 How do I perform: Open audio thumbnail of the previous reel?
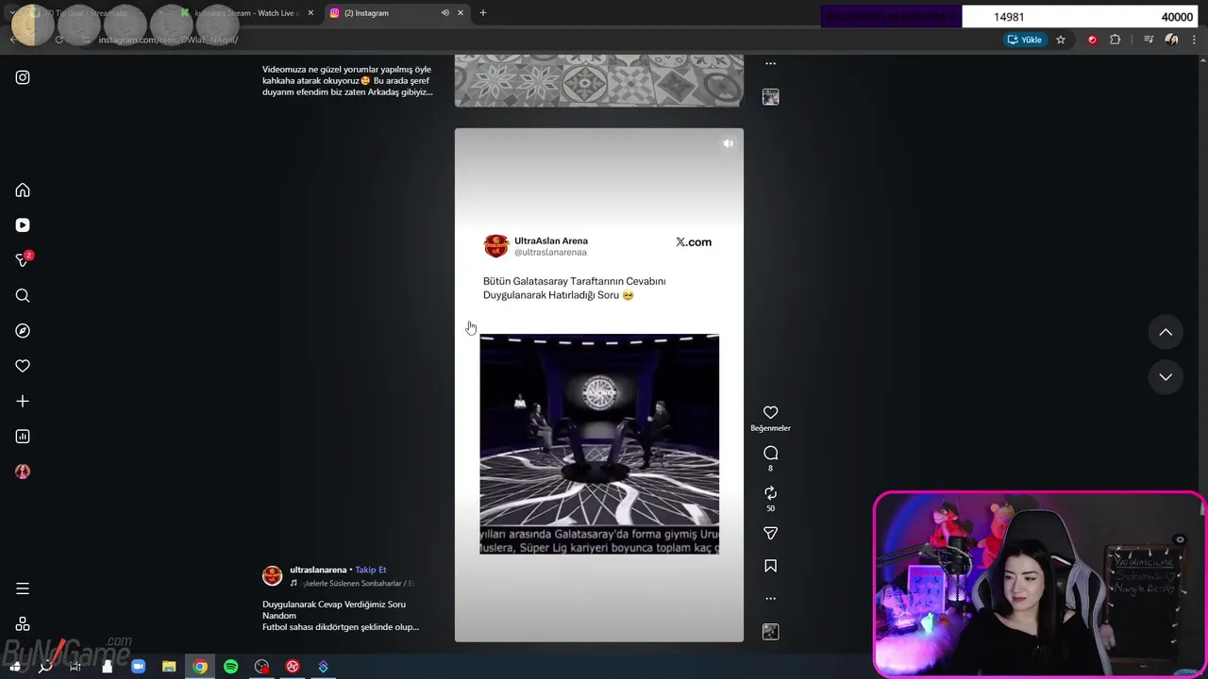point(770,97)
